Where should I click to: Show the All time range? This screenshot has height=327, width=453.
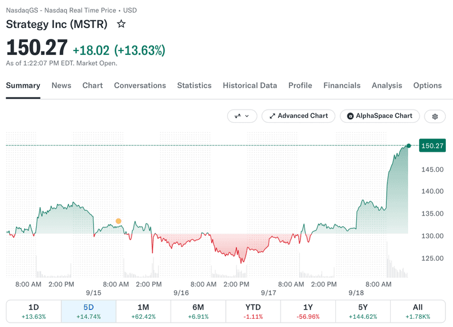click(418, 311)
